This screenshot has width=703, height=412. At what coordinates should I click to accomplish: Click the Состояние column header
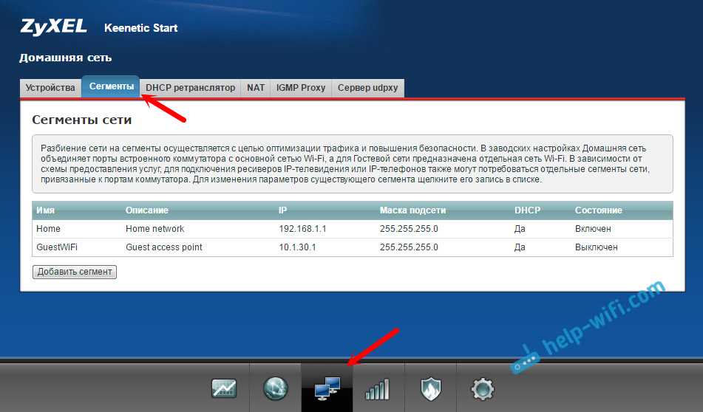(x=599, y=210)
